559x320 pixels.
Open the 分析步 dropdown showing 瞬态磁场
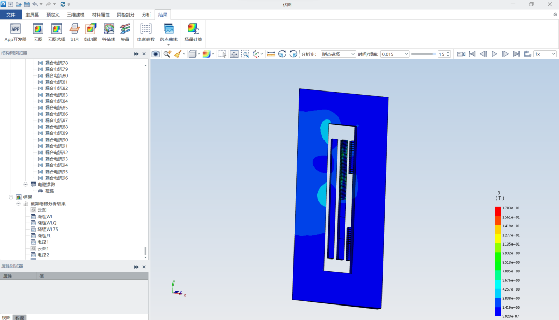[x=338, y=54]
